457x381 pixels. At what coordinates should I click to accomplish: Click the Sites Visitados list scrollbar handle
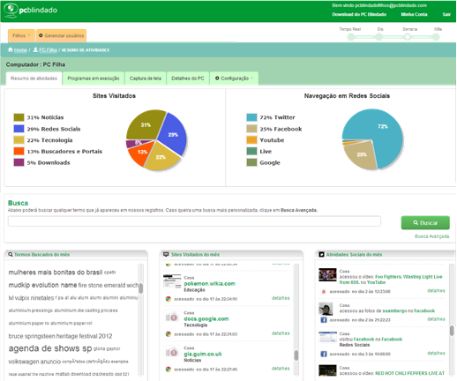[296, 355]
